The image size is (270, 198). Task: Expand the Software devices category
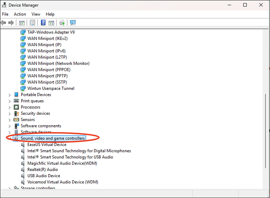[10, 132]
